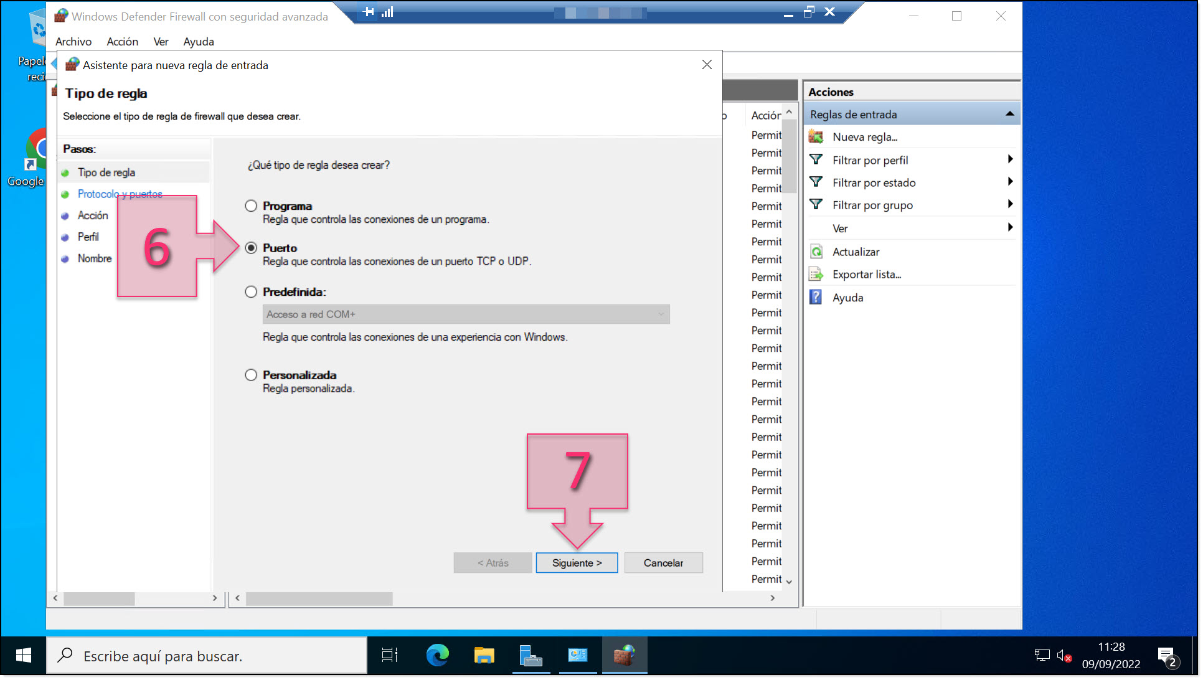Viewport: 1203px width, 680px height.
Task: Open the Acción menu
Action: pyautogui.click(x=123, y=42)
